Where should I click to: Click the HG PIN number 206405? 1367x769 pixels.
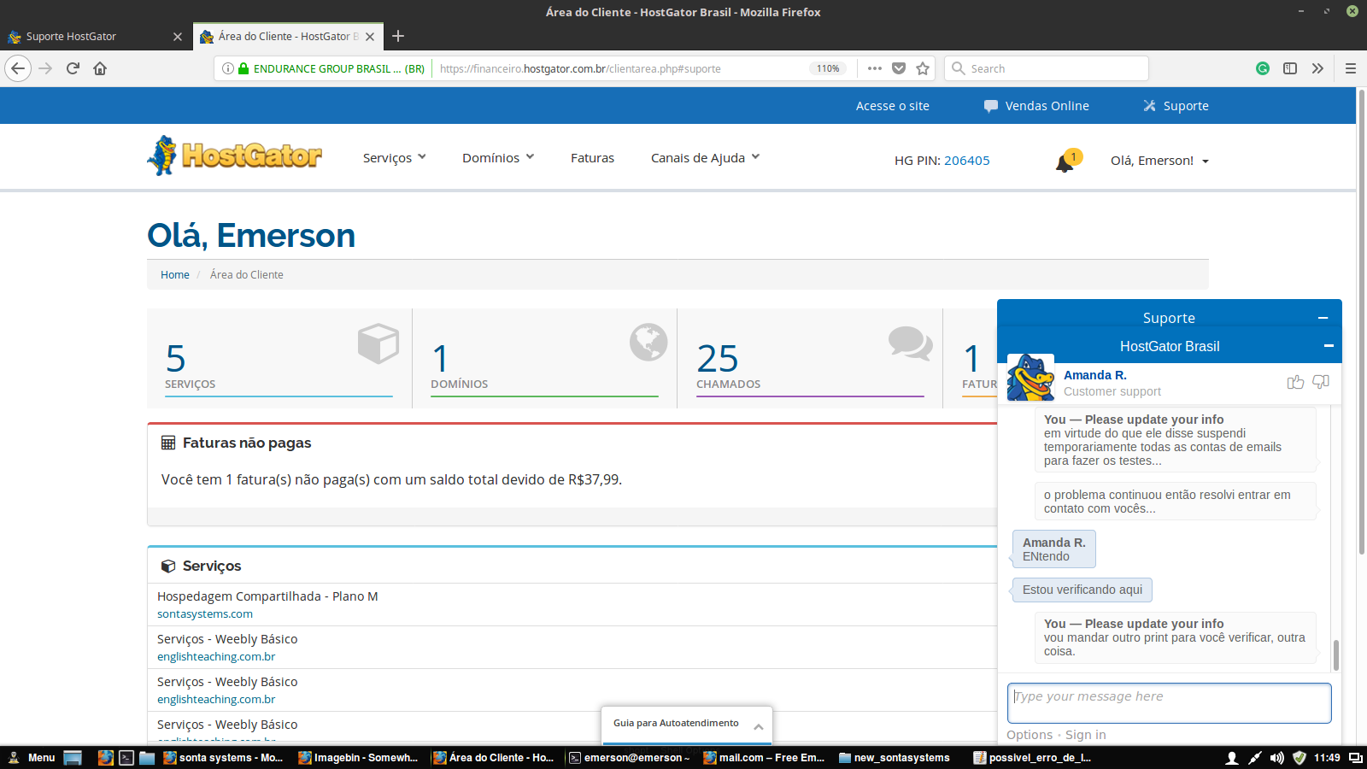click(x=967, y=161)
